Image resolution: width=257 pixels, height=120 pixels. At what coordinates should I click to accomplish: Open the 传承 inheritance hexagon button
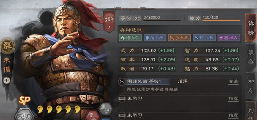[x=93, y=116]
